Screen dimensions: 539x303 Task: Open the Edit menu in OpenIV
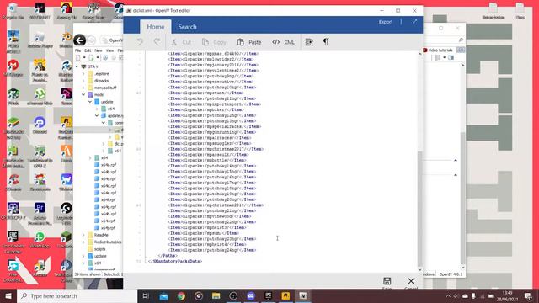88,50
